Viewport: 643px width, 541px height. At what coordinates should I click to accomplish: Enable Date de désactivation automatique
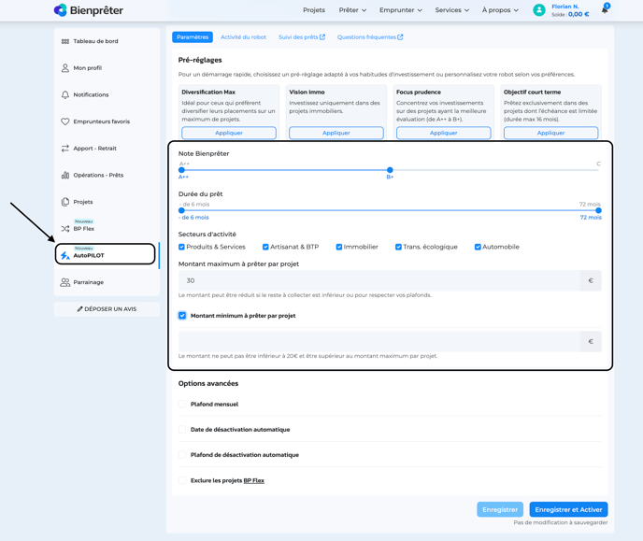pyautogui.click(x=182, y=430)
